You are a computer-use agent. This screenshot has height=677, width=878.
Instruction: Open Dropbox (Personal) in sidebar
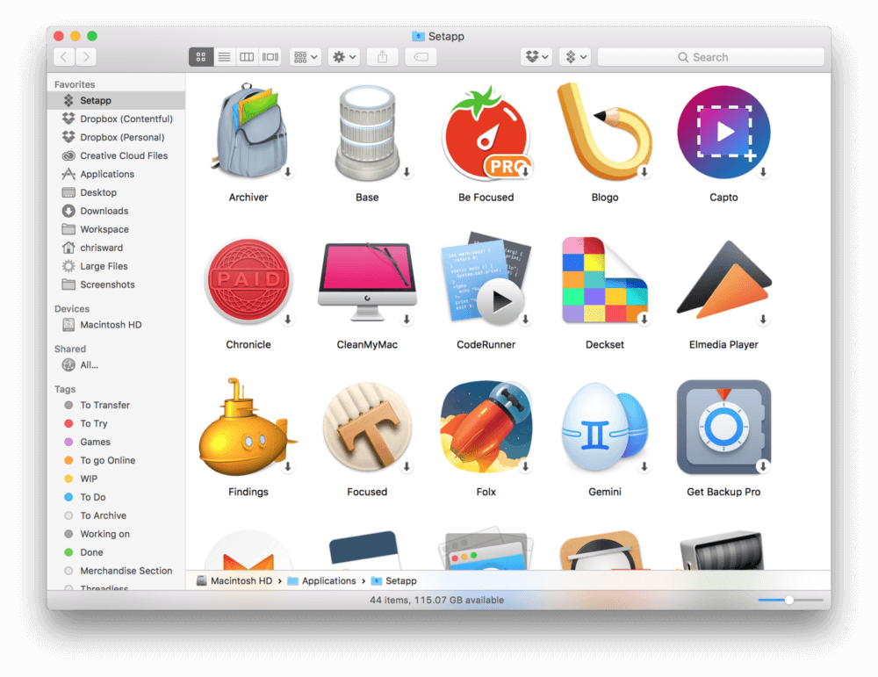116,138
